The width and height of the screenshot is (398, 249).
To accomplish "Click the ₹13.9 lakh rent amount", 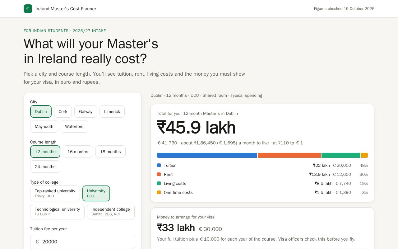I will click(320, 174).
